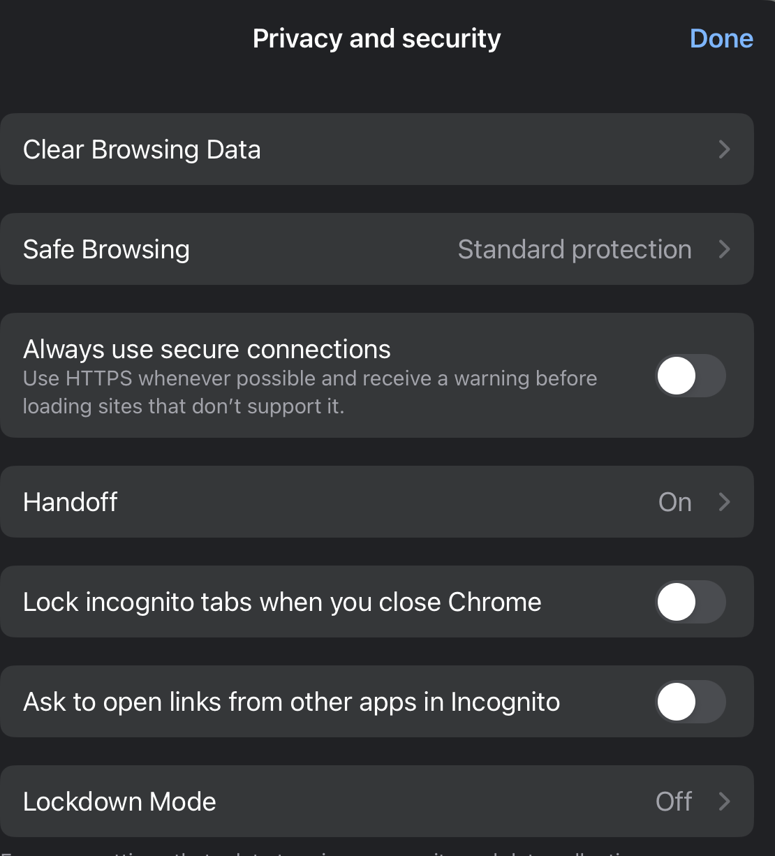Open Clear Browsing Data label

point(142,149)
